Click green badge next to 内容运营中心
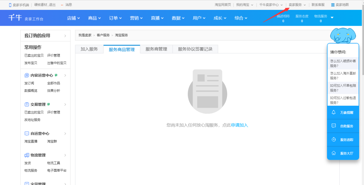The image size is (364, 185). click(x=56, y=75)
